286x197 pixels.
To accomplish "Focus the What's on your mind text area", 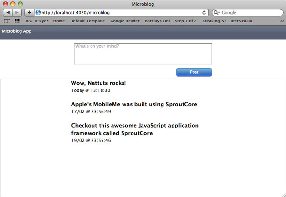I will point(143,54).
